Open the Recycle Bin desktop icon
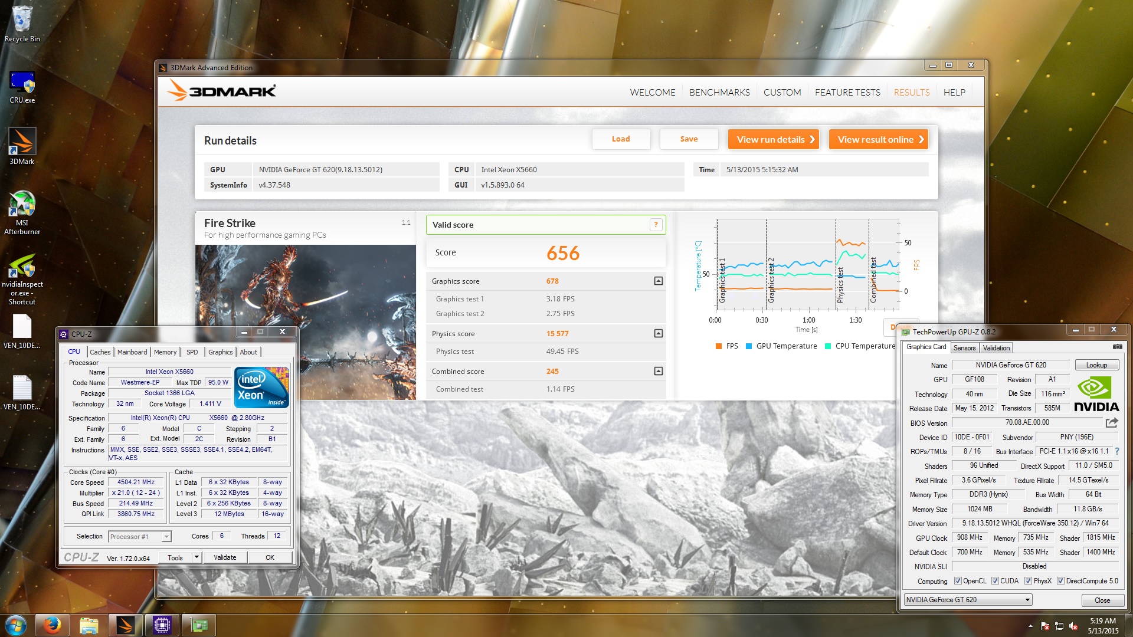The width and height of the screenshot is (1133, 637). (x=22, y=24)
